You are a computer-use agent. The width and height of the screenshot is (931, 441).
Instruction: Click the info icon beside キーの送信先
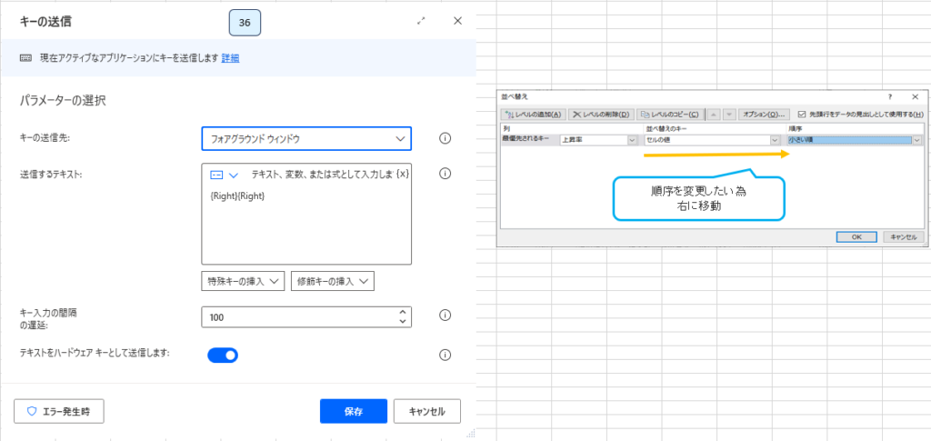445,138
